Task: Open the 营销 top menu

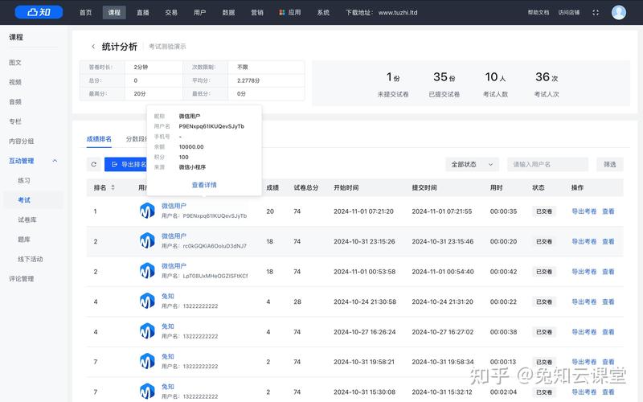Action: 256,13
